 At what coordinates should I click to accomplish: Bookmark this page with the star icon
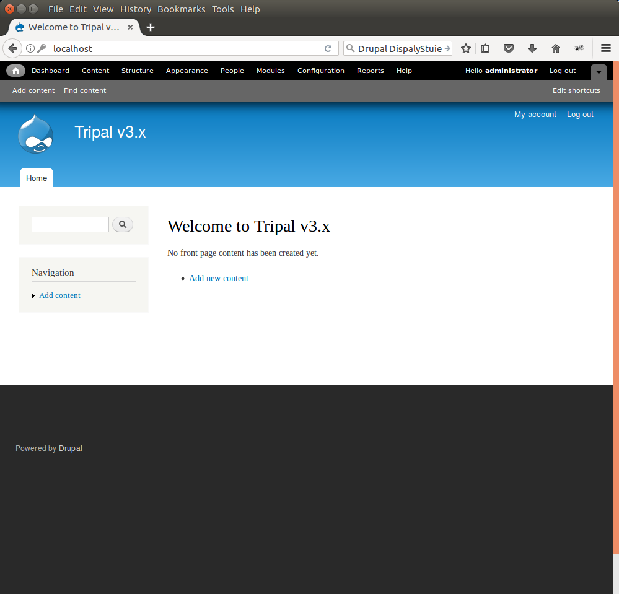466,48
